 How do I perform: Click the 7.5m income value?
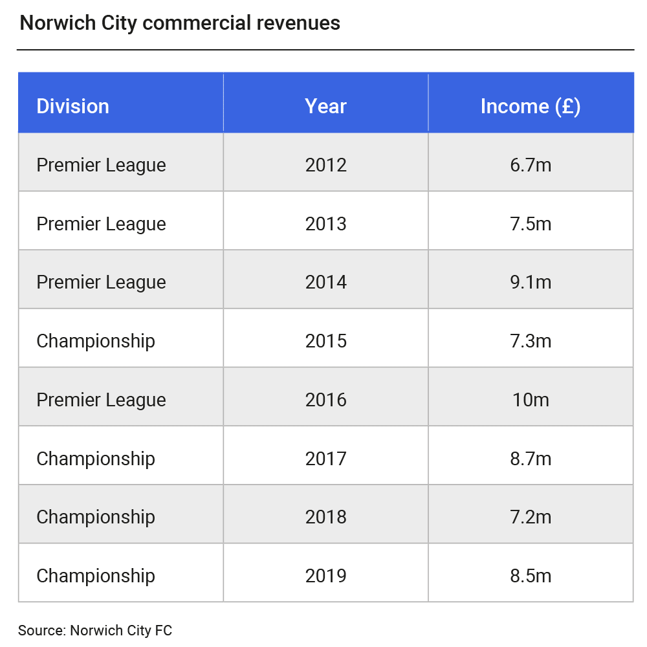click(531, 224)
